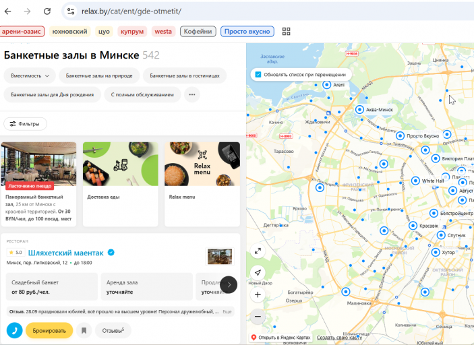Expand the Вместимость dropdown filter

pyautogui.click(x=30, y=75)
